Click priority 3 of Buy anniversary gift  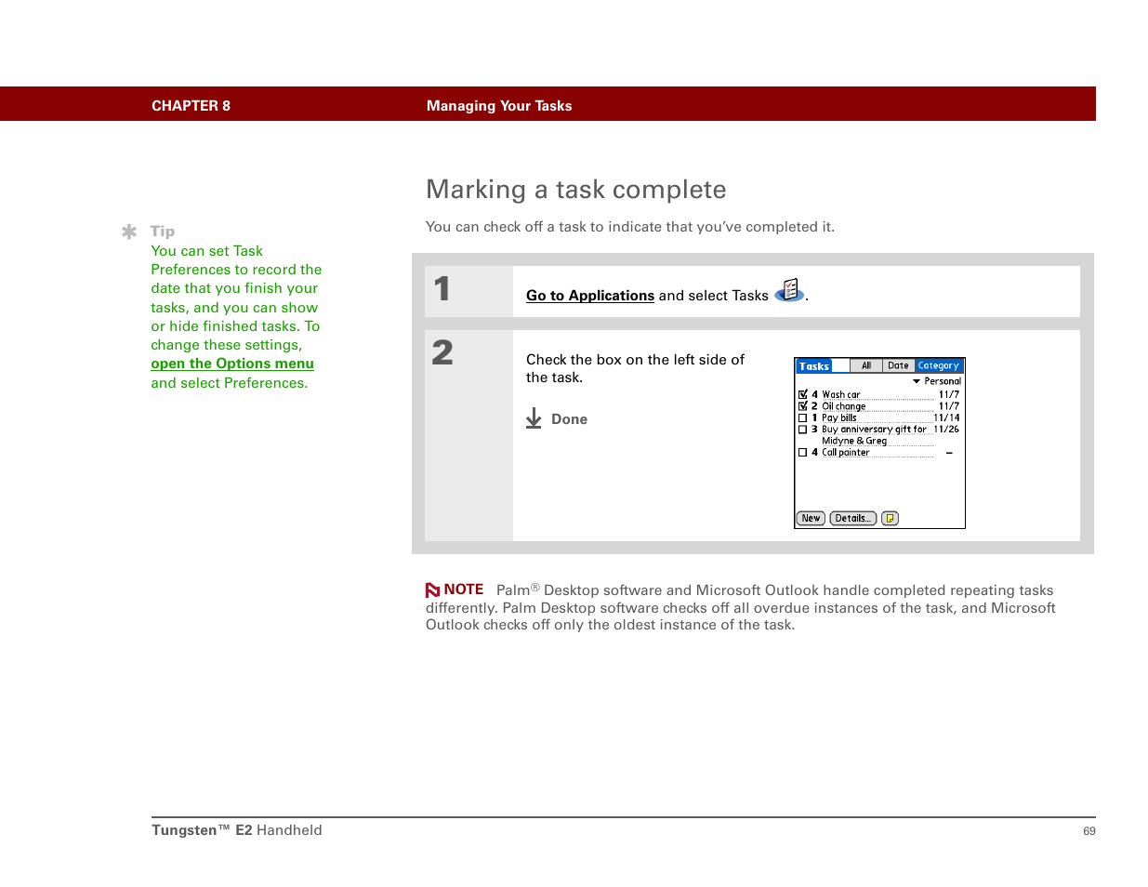[x=814, y=430]
